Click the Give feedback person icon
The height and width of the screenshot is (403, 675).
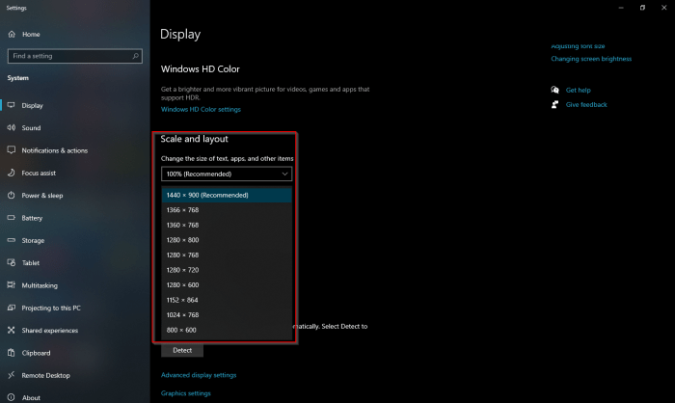(554, 104)
